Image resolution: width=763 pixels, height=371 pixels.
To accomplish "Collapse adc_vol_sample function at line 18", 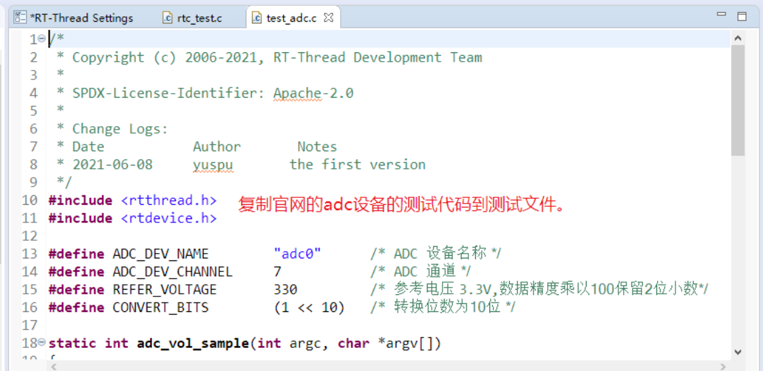I will click(42, 342).
